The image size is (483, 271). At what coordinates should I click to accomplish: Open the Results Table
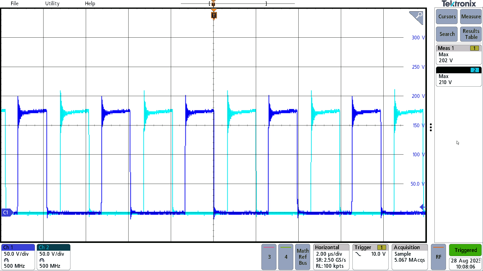coord(471,34)
